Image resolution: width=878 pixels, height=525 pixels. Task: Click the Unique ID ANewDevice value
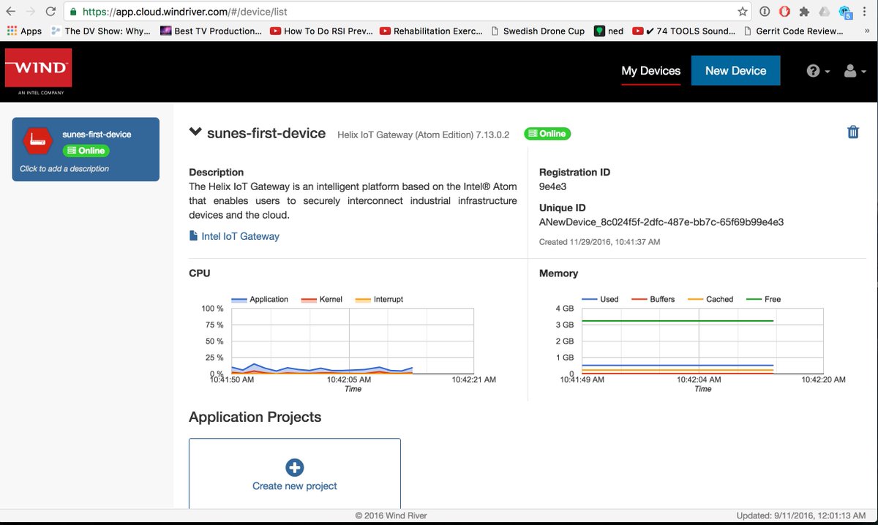[x=661, y=222]
